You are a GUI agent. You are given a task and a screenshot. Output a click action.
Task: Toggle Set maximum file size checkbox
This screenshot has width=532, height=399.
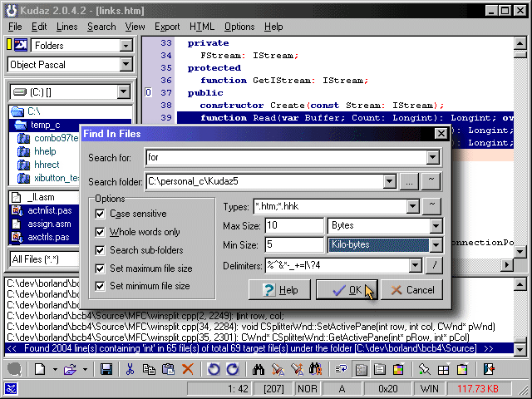100,268
